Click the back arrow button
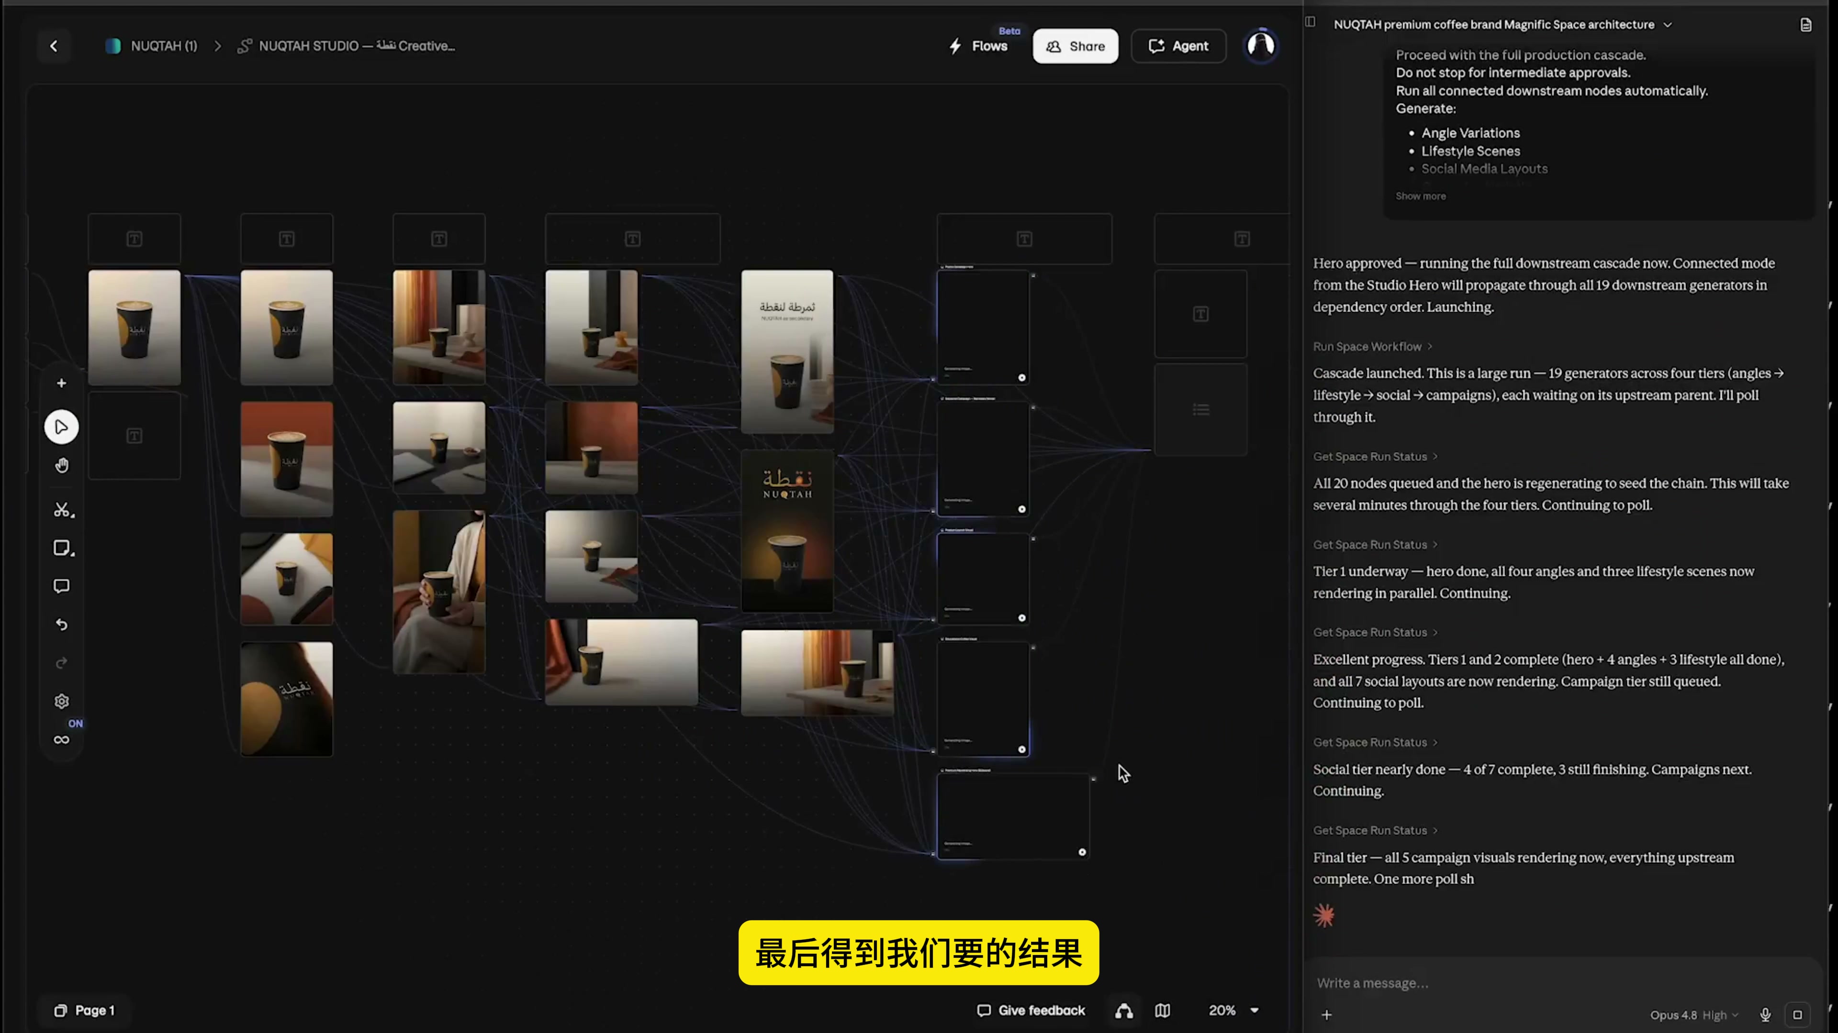Screen dimensions: 1838x1033 [54, 46]
